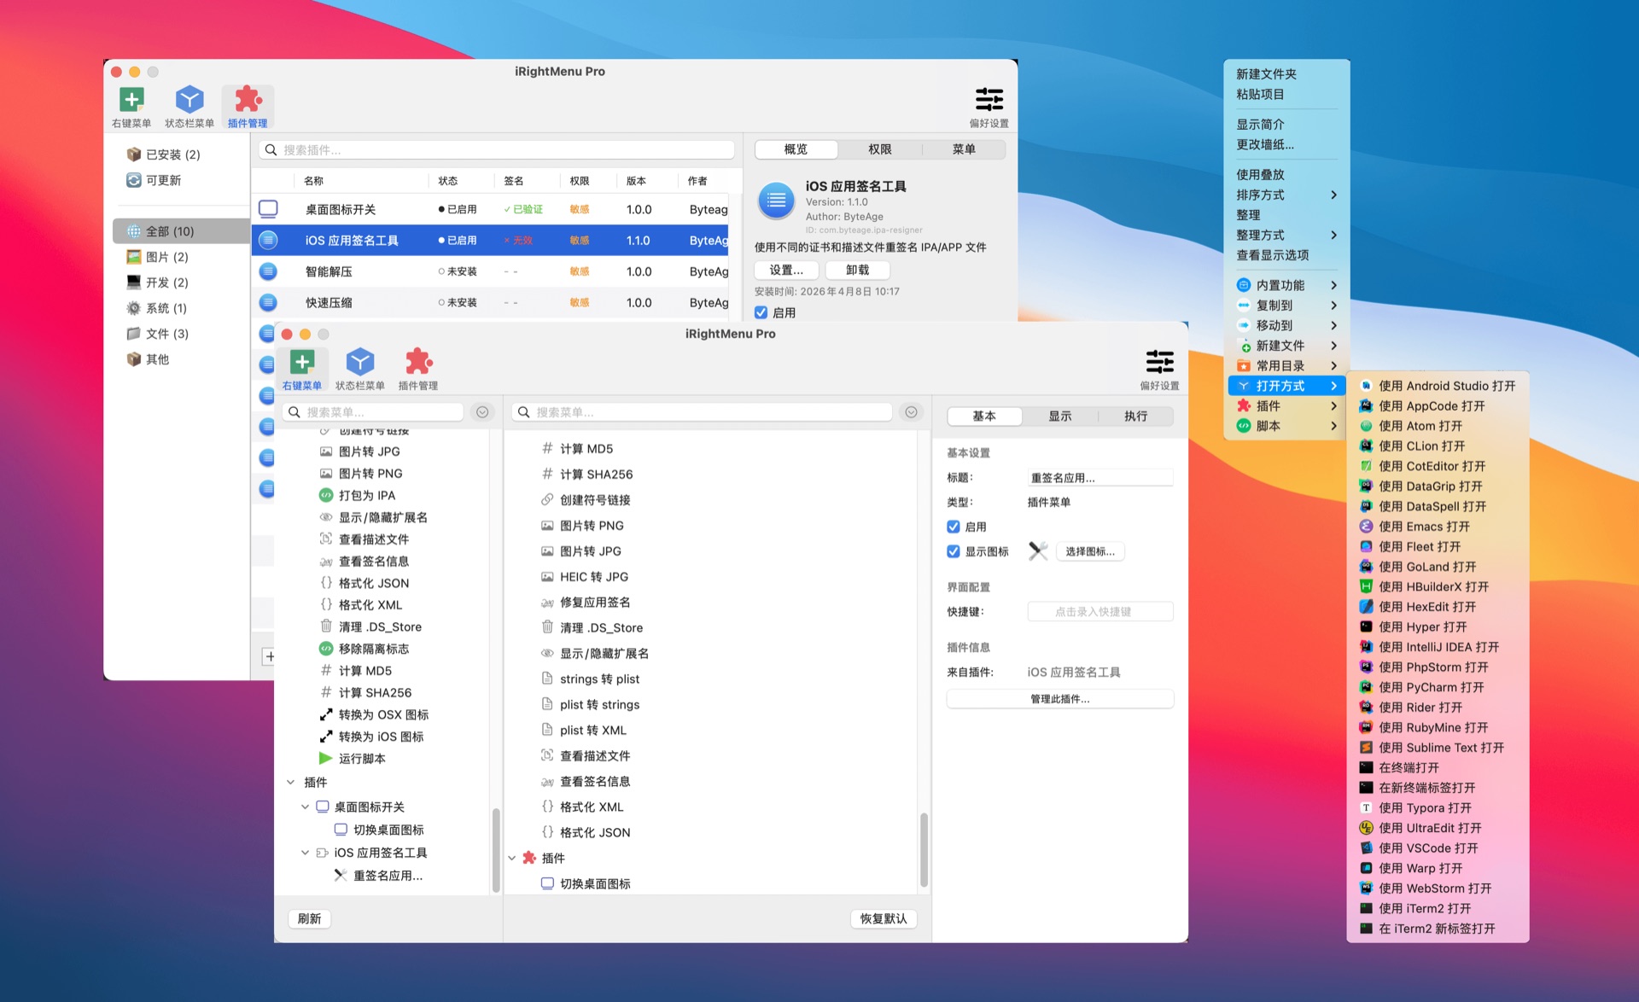
Task: Switch to 权限 tab in plugin panel
Action: (x=879, y=149)
